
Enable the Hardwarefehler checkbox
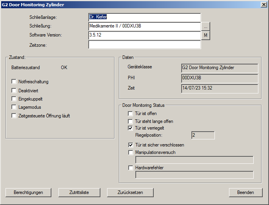(131, 168)
